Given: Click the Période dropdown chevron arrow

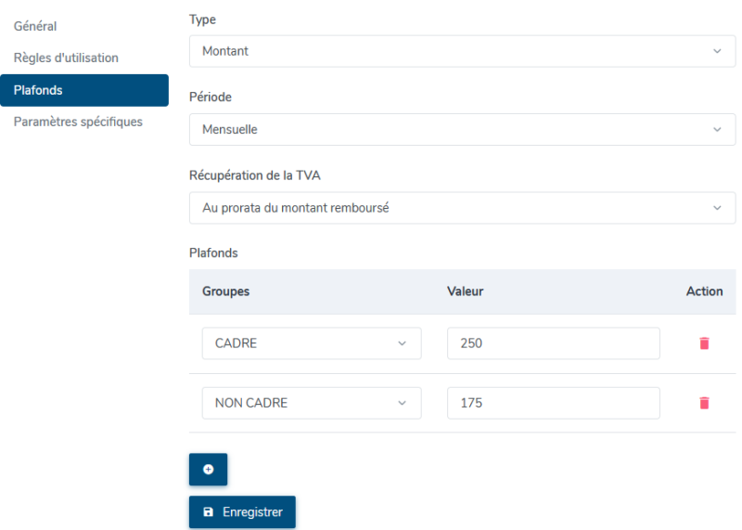Looking at the screenshot, I should click(717, 130).
